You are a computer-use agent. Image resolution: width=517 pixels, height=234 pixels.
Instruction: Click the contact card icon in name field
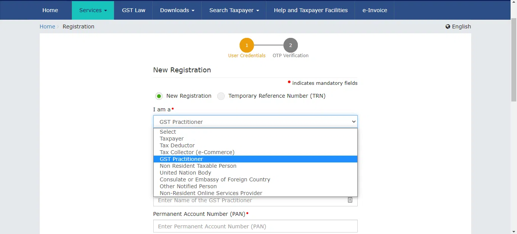(350, 200)
